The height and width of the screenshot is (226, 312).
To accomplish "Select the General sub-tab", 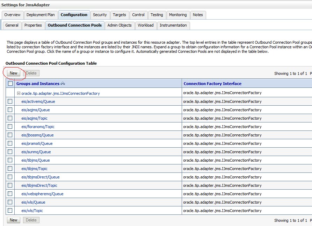I will 12,25.
